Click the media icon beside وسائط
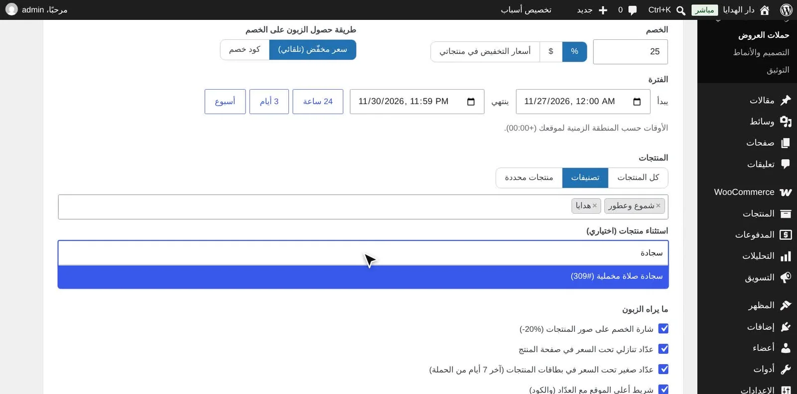The width and height of the screenshot is (797, 394). 786,122
